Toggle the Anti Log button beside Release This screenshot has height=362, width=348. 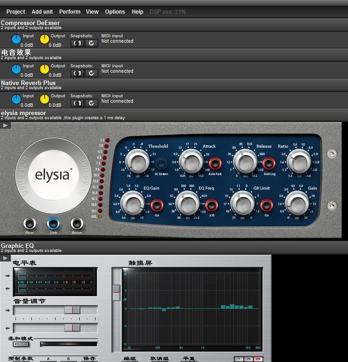[269, 163]
